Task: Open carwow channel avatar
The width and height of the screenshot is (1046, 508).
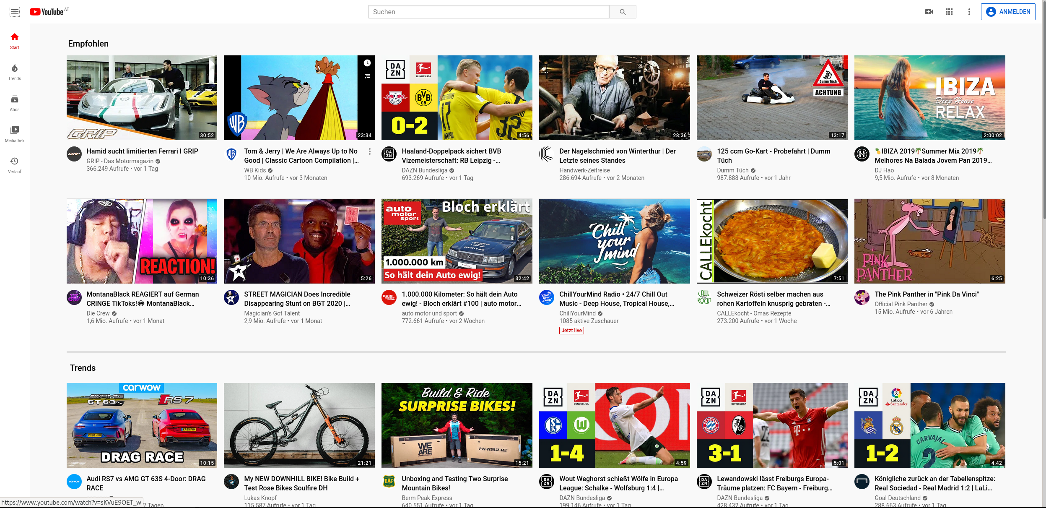Action: (74, 482)
